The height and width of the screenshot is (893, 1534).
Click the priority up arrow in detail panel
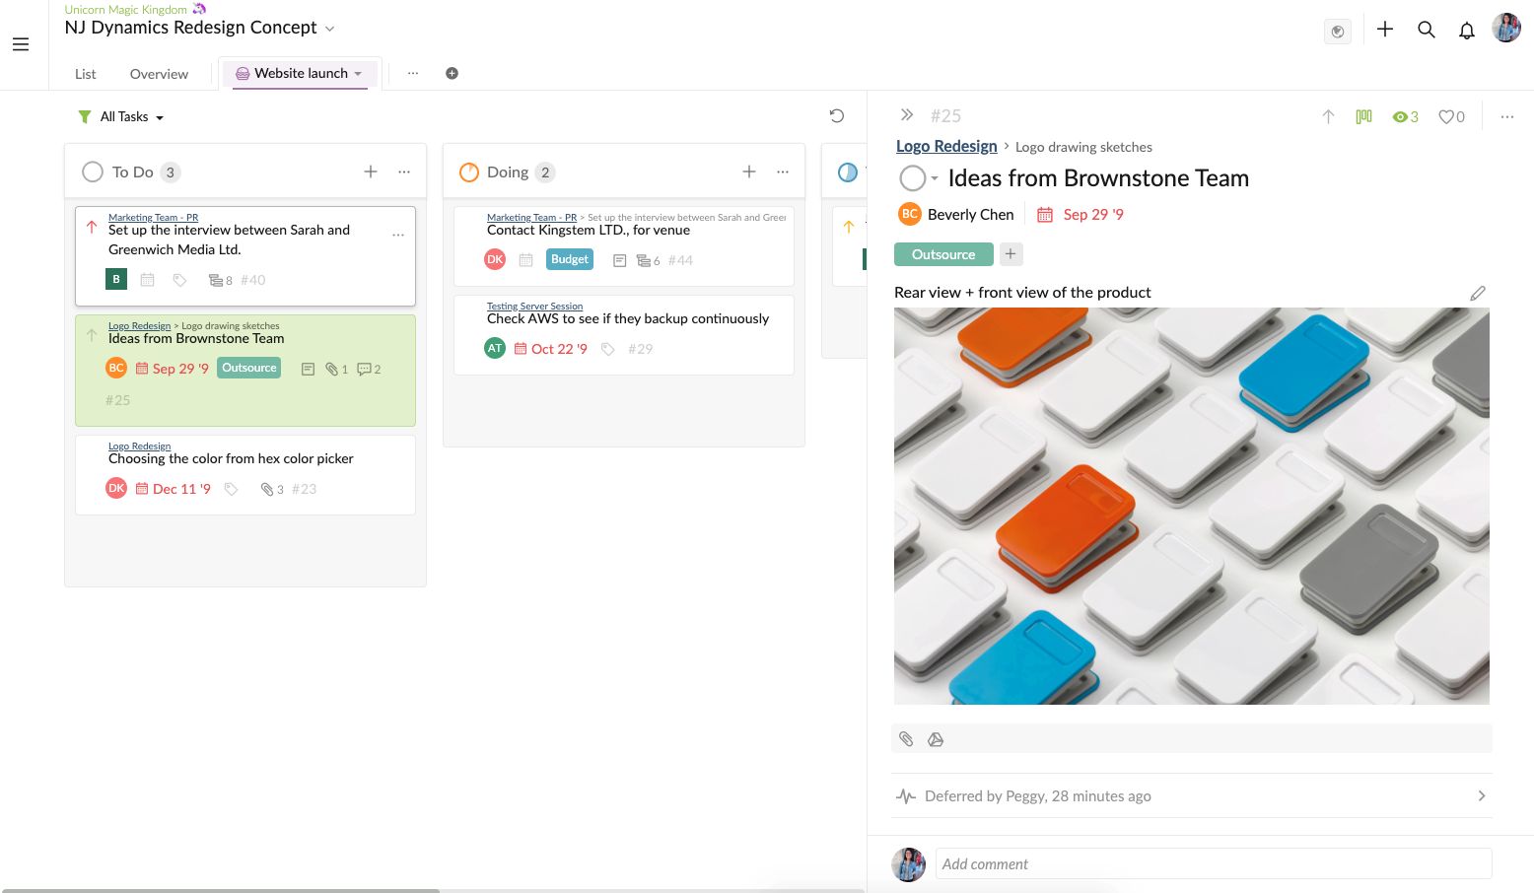1328,116
